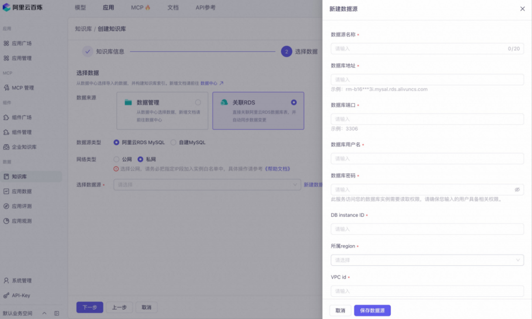Go to 应用观测 in sidebar
This screenshot has height=319, width=532.
click(22, 221)
